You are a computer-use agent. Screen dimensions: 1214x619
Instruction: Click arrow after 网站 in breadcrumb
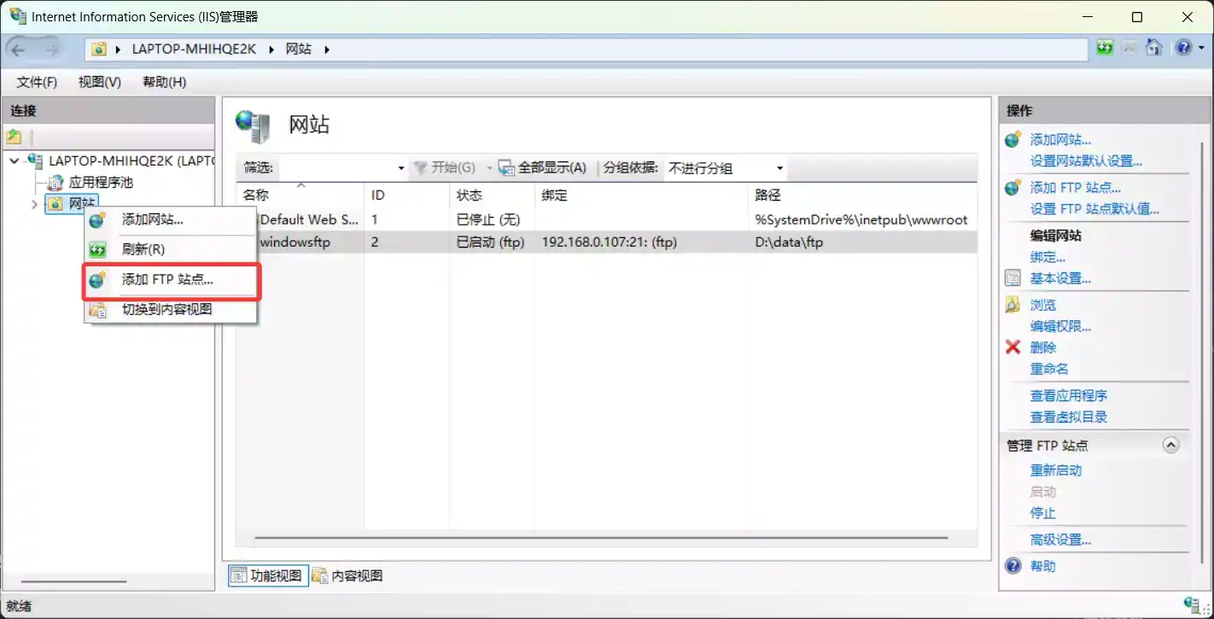coord(326,50)
